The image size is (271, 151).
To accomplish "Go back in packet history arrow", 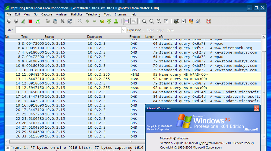I will (87, 21).
